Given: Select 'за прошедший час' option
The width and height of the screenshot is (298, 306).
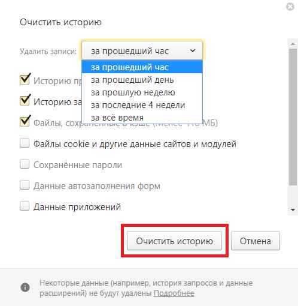Looking at the screenshot, I should click(x=142, y=67).
